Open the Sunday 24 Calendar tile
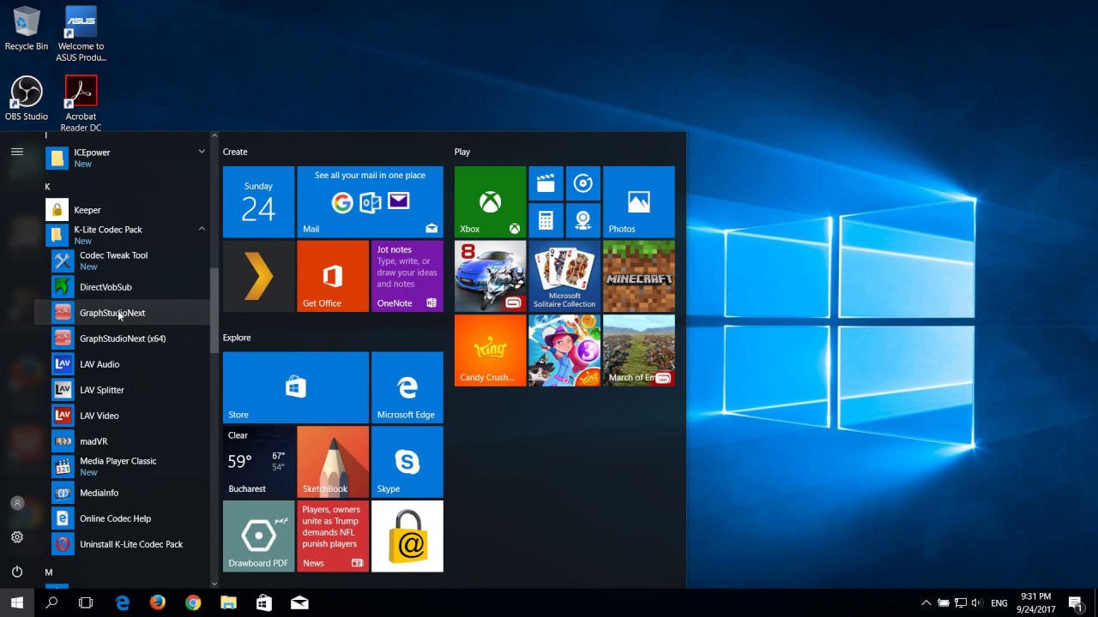1098x617 pixels. (x=258, y=201)
